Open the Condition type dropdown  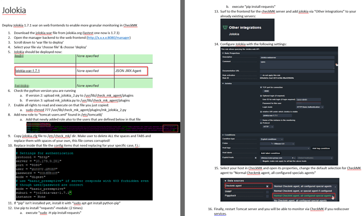pyautogui.click(x=270, y=139)
